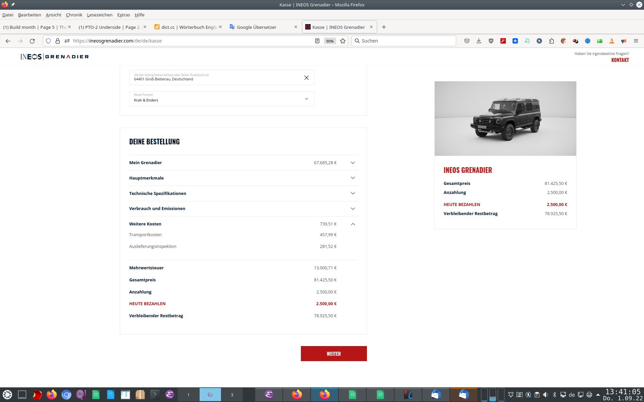
Task: Open the uBlock Origin extension icon
Action: 491,41
